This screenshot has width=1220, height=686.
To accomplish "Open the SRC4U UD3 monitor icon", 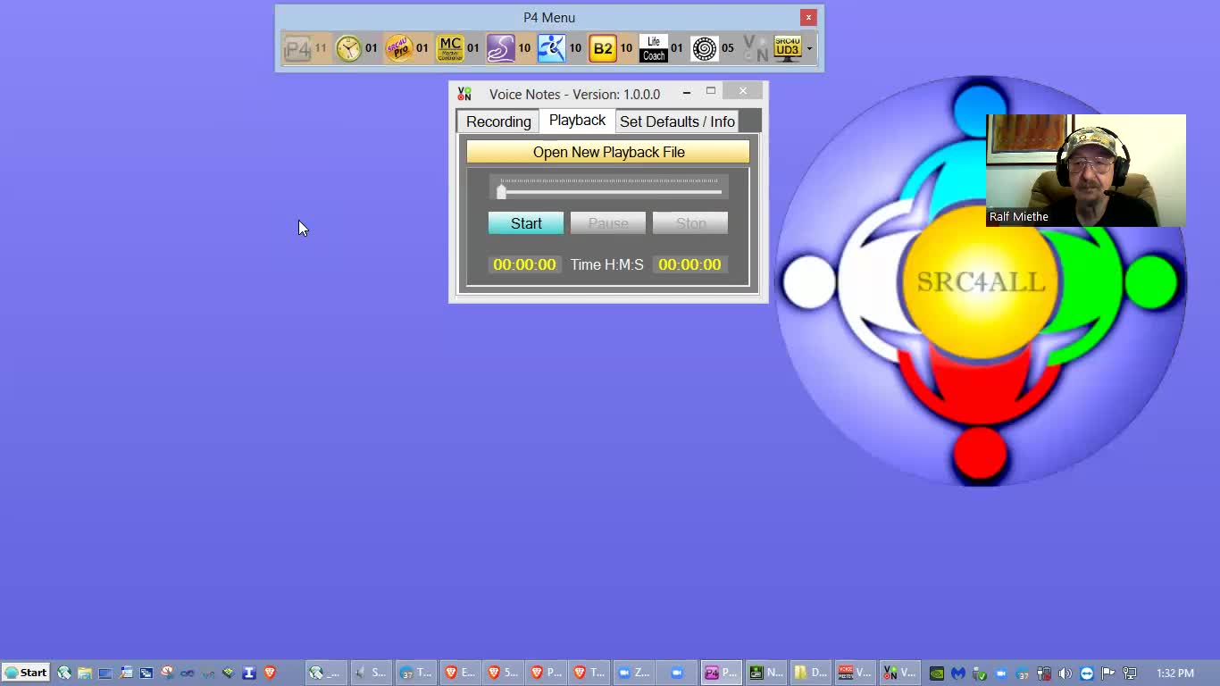I will 788,48.
